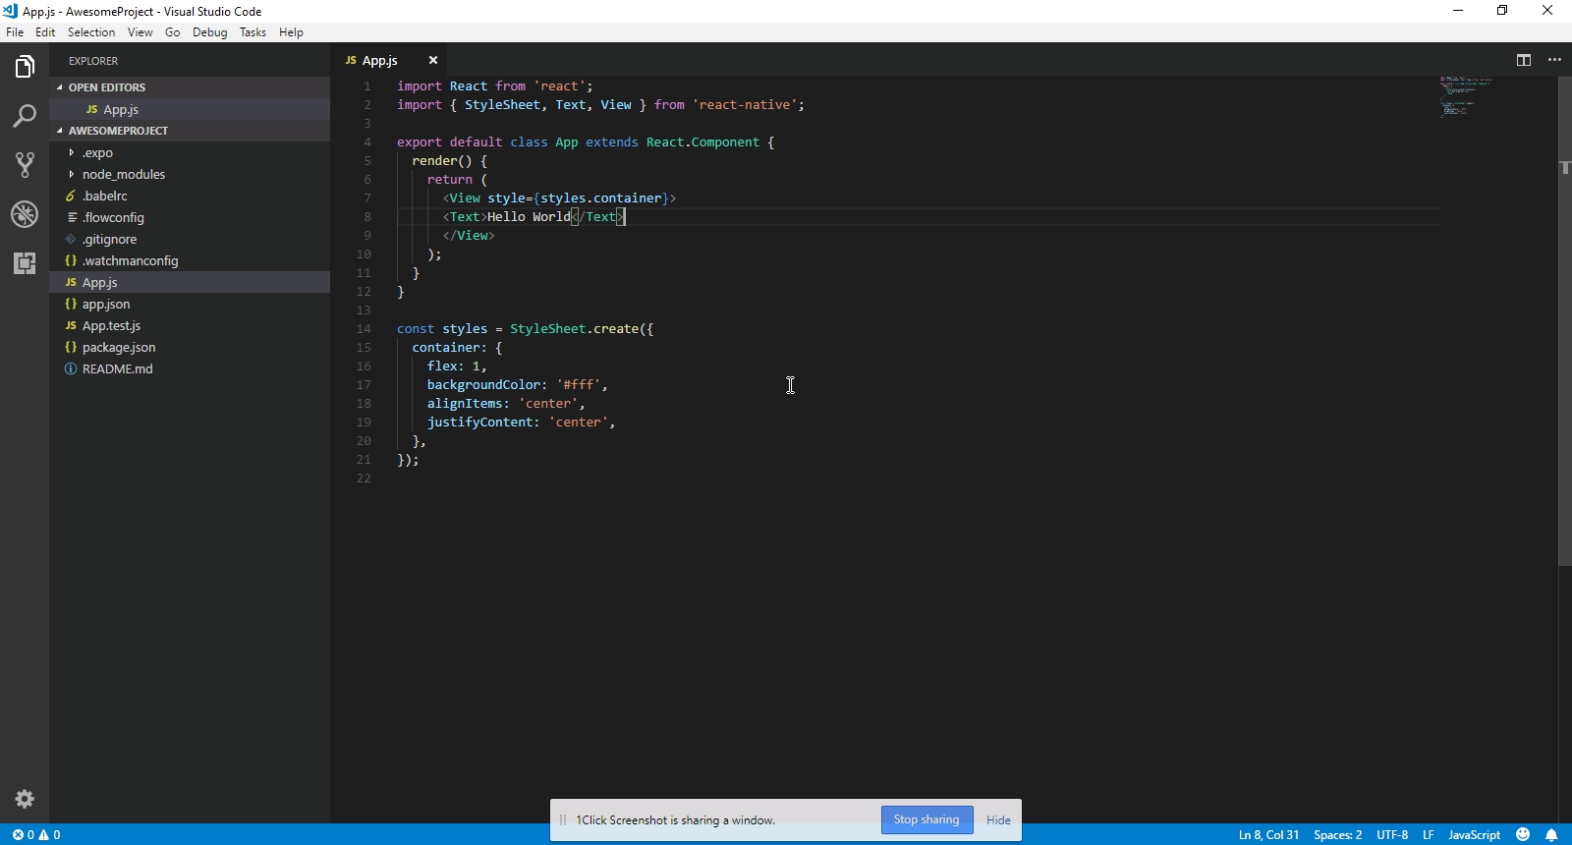Click the .gitignore file icon
This screenshot has height=845, width=1572.
(x=71, y=239)
